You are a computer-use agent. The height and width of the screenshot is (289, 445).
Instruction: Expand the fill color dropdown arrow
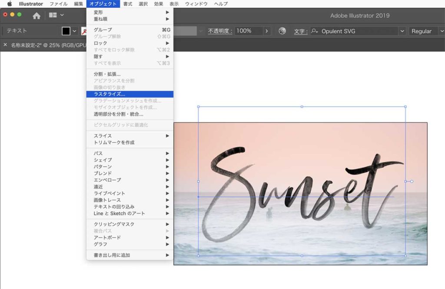click(74, 31)
